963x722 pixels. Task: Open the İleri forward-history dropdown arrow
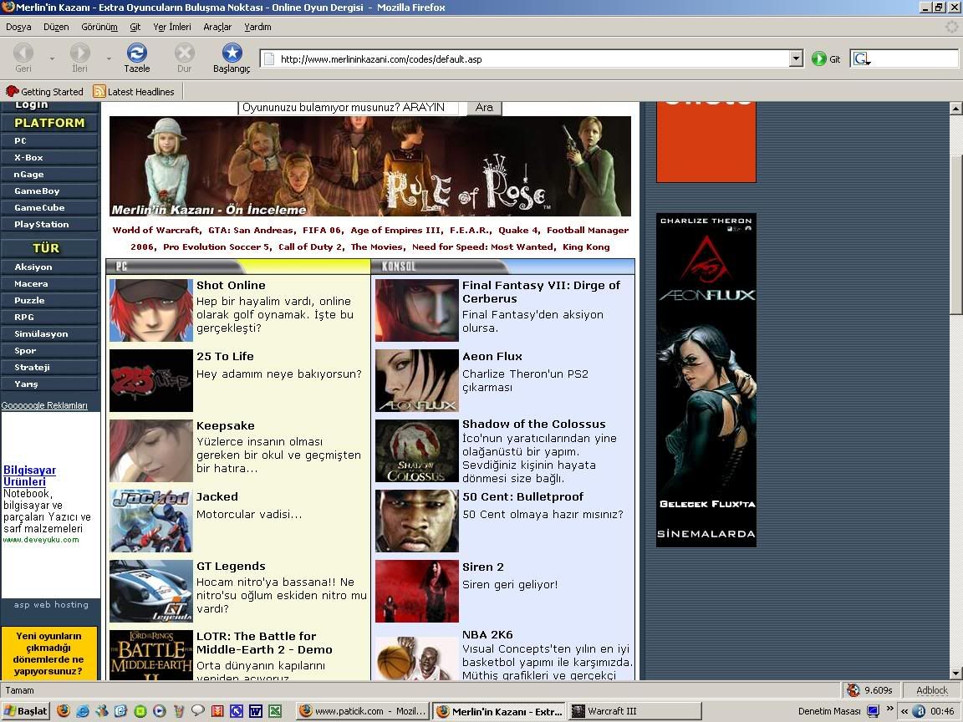click(109, 59)
